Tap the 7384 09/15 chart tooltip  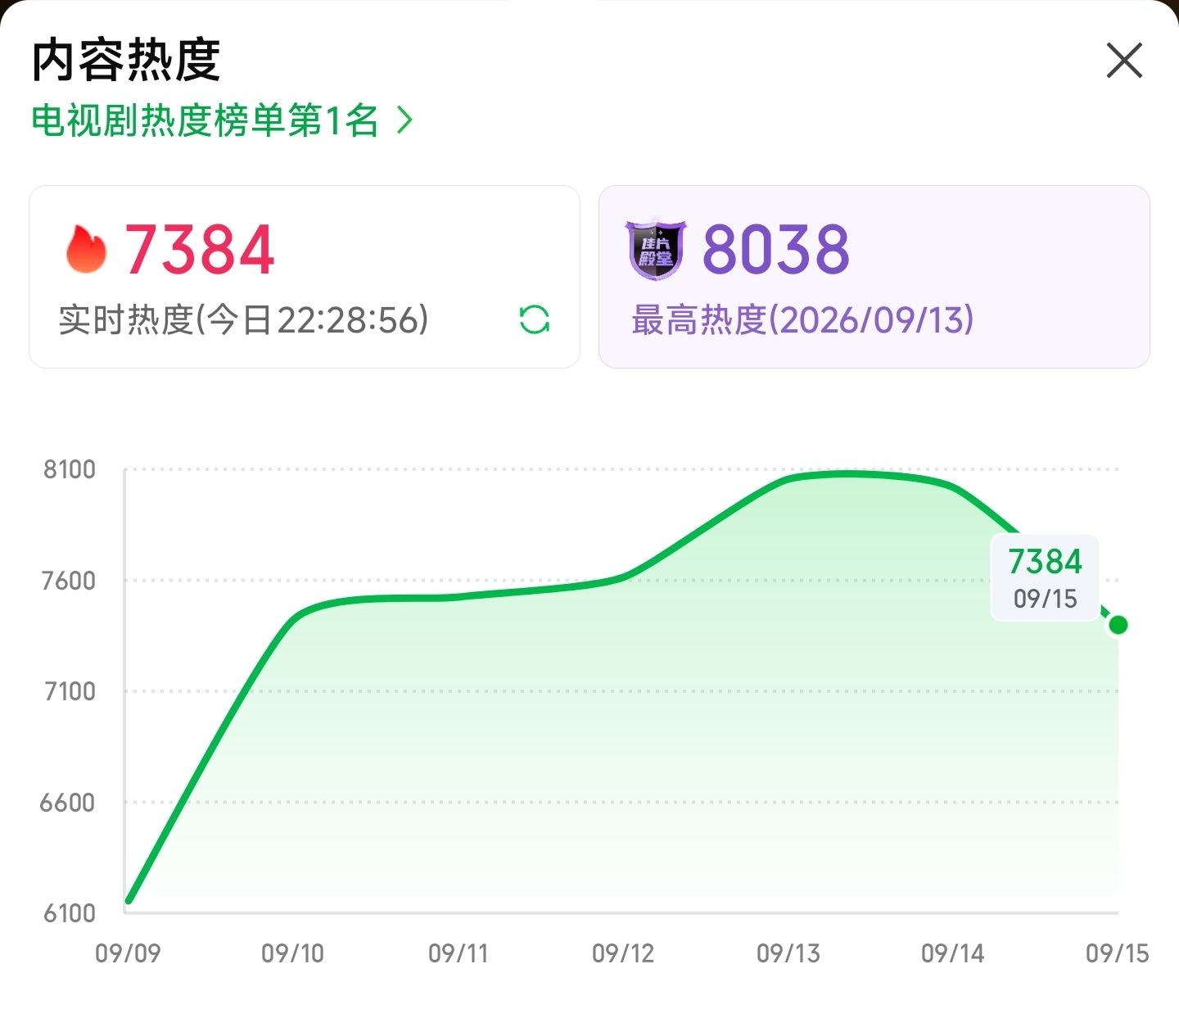pos(1045,577)
